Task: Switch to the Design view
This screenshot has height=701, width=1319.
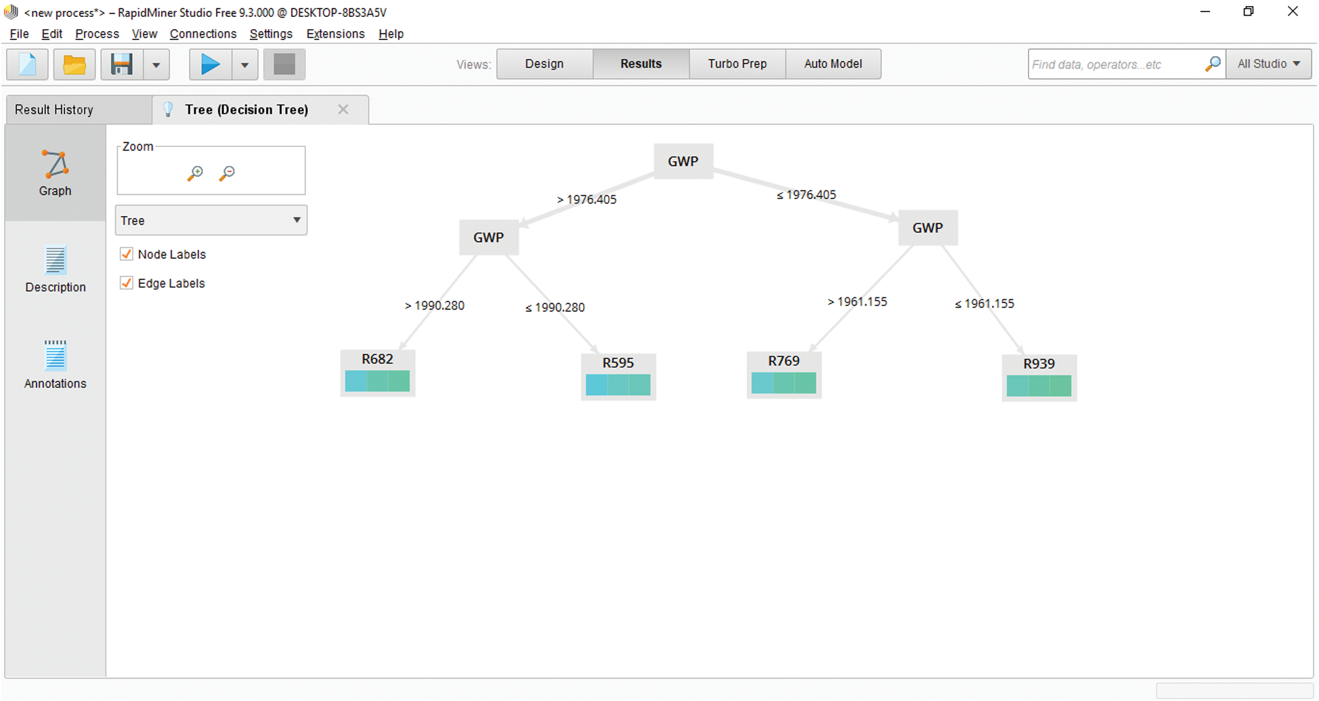Action: pos(544,64)
